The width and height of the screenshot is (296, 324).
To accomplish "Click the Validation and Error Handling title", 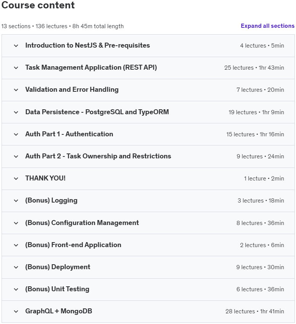I will click(72, 90).
